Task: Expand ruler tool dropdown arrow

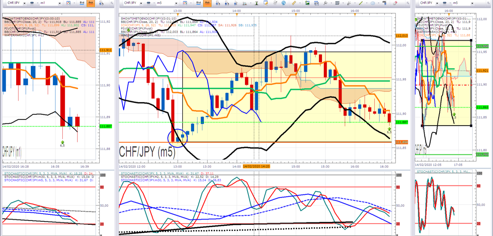Action: [300, 3]
